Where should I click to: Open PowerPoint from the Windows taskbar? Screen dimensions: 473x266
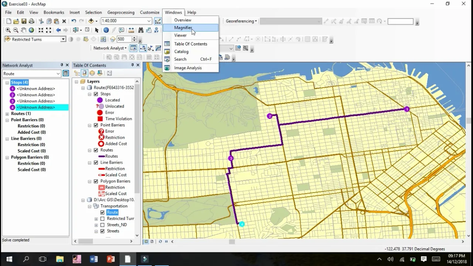pos(111,259)
